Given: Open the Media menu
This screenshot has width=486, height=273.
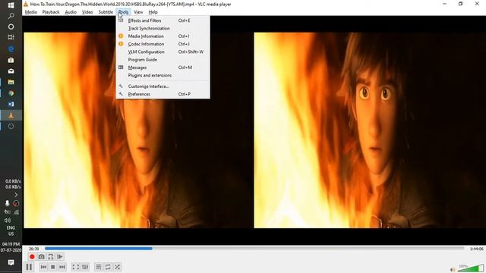Looking at the screenshot, I should [30, 12].
